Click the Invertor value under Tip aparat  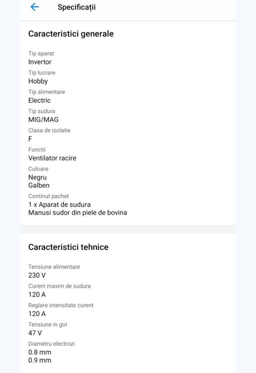40,62
